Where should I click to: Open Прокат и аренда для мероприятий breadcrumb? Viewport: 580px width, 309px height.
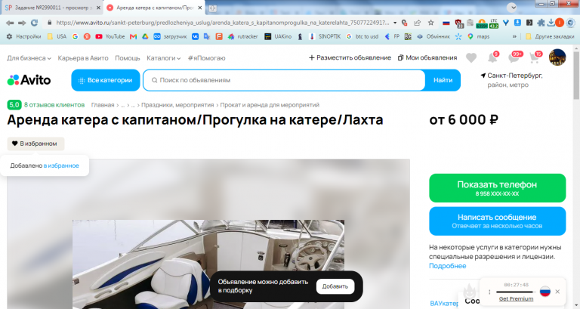[x=270, y=105]
